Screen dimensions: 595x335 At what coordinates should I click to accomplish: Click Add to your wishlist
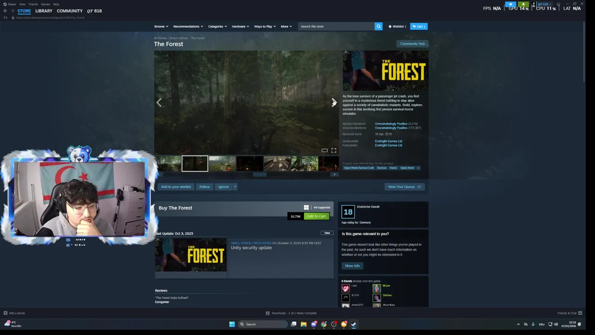tap(176, 187)
